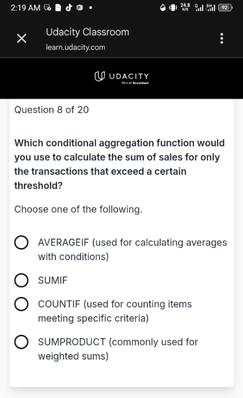Tap the document notification icon in status bar
Viewport: 243px width, 398px height.
pos(58,8)
